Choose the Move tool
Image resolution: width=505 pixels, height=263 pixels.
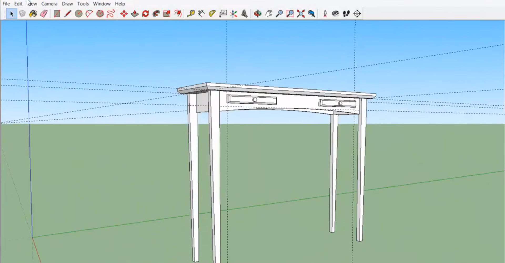[124, 14]
